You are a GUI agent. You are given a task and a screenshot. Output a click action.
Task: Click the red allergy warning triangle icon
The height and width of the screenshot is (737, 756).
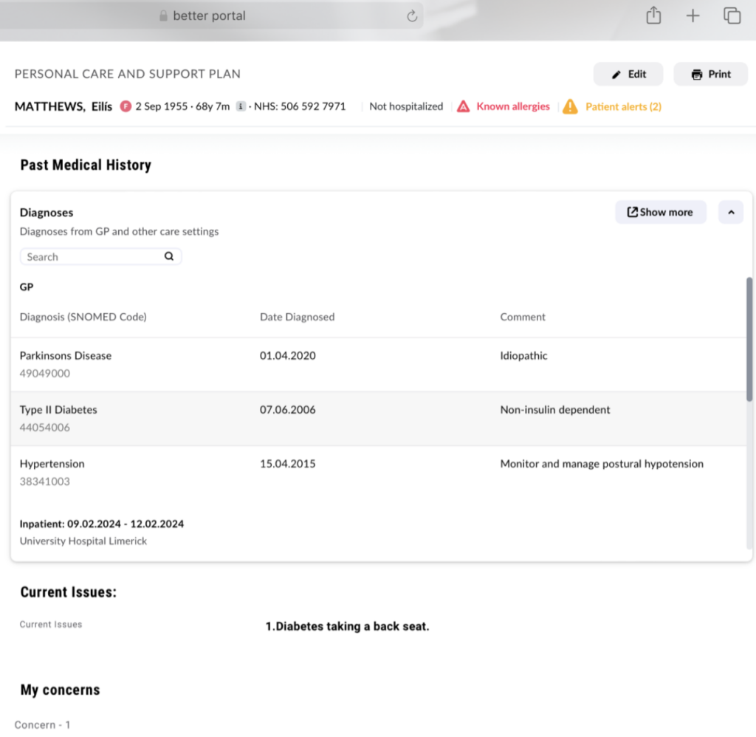463,106
